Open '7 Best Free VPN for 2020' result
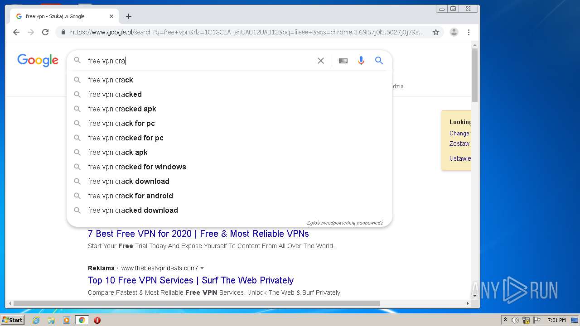The height and width of the screenshot is (326, 580). (x=198, y=234)
